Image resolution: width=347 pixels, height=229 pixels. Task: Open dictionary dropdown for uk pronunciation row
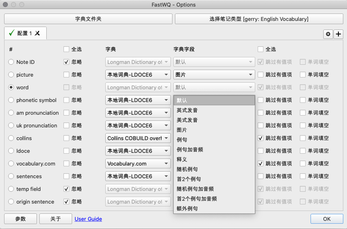point(138,125)
